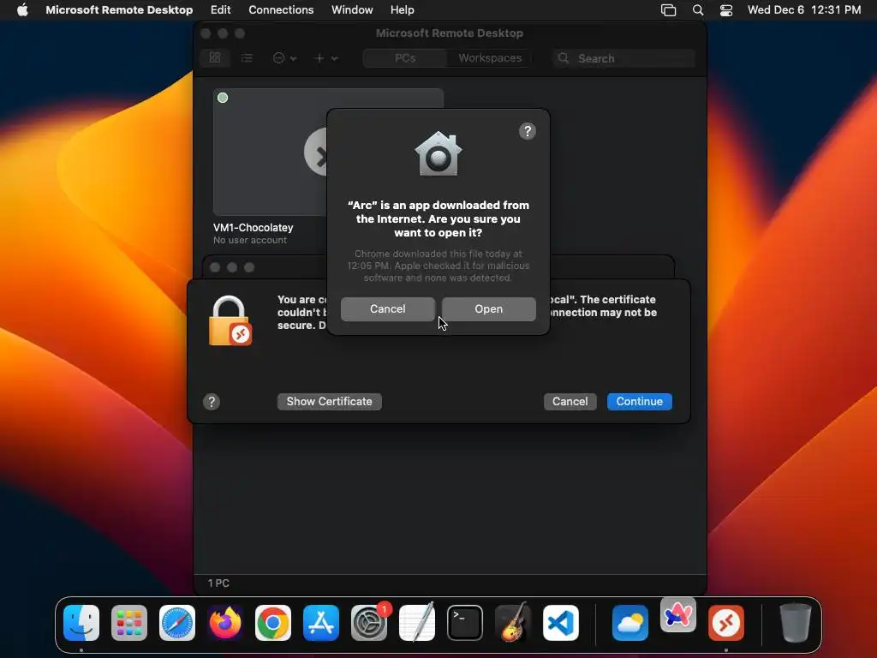The image size is (877, 658).
Task: Show Certificate details
Action: 330,401
